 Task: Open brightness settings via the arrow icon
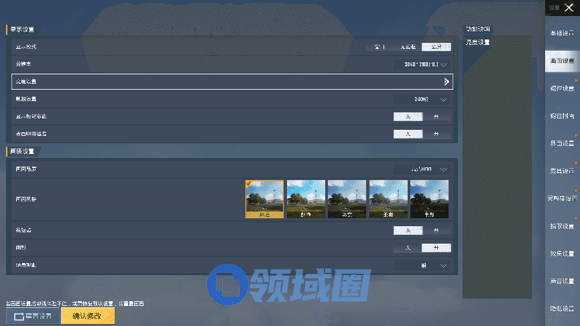point(446,82)
